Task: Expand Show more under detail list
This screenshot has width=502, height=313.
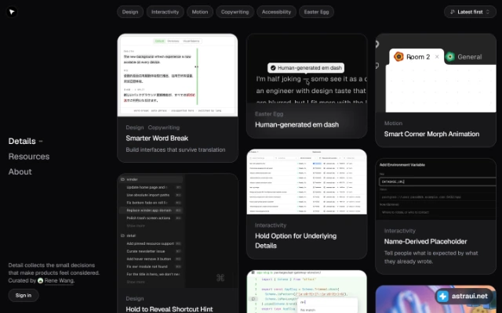Action: [136, 282]
